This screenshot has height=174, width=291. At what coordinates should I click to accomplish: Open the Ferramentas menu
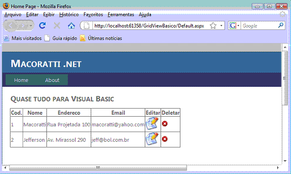pos(121,14)
